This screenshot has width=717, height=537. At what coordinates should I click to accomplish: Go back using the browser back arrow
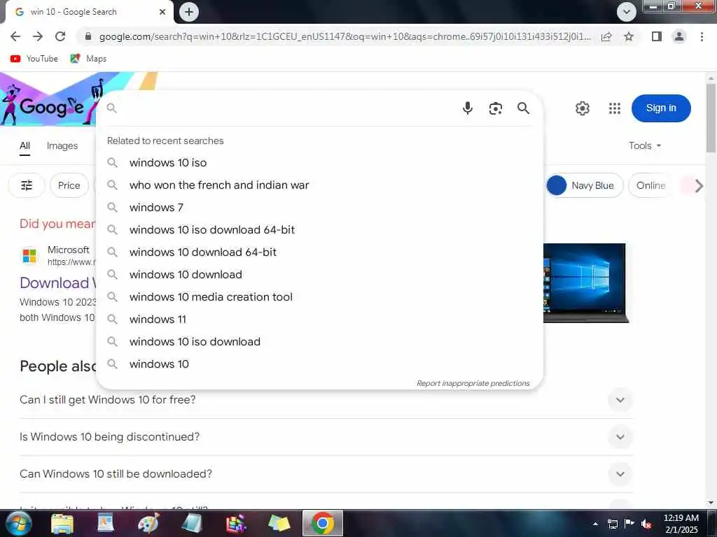click(x=15, y=36)
